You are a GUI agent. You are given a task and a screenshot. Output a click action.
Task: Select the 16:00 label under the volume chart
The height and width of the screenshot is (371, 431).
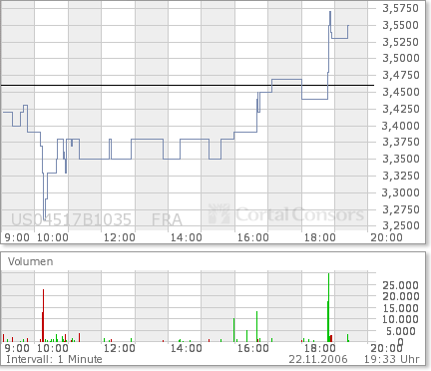pyautogui.click(x=253, y=348)
